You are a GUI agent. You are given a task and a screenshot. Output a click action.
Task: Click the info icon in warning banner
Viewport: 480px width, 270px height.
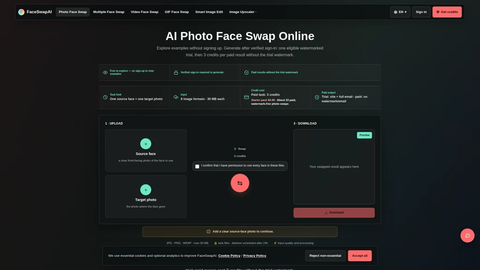click(x=209, y=232)
